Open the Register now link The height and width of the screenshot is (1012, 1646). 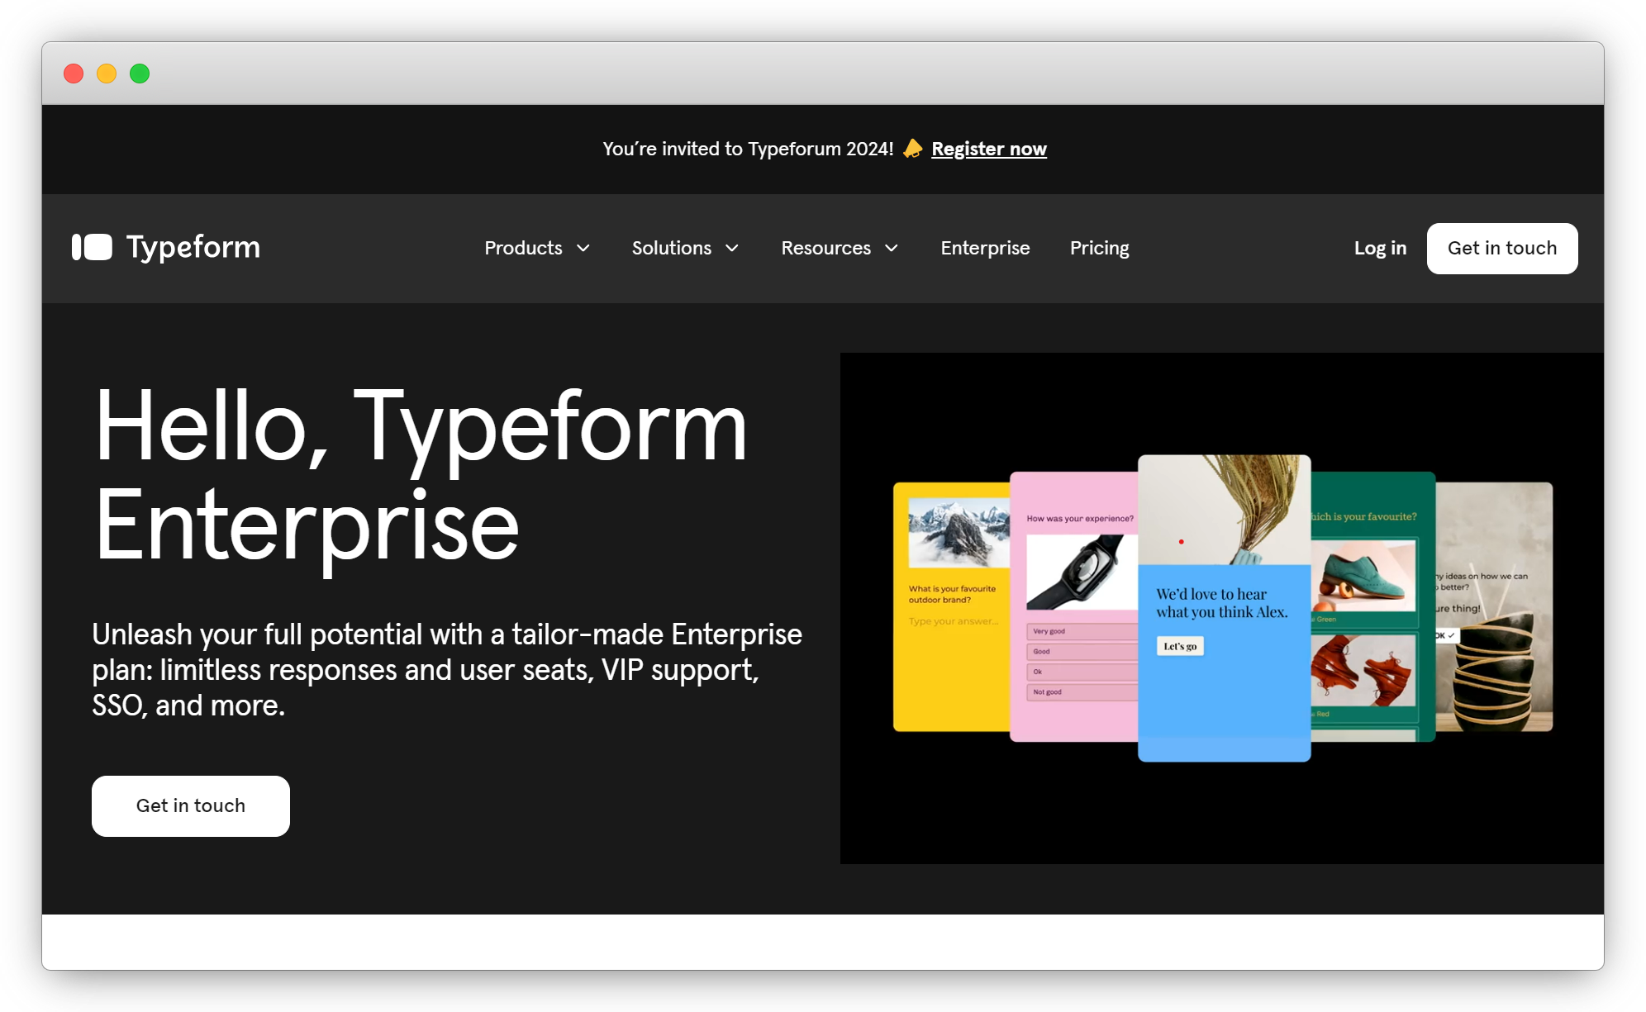(x=989, y=149)
